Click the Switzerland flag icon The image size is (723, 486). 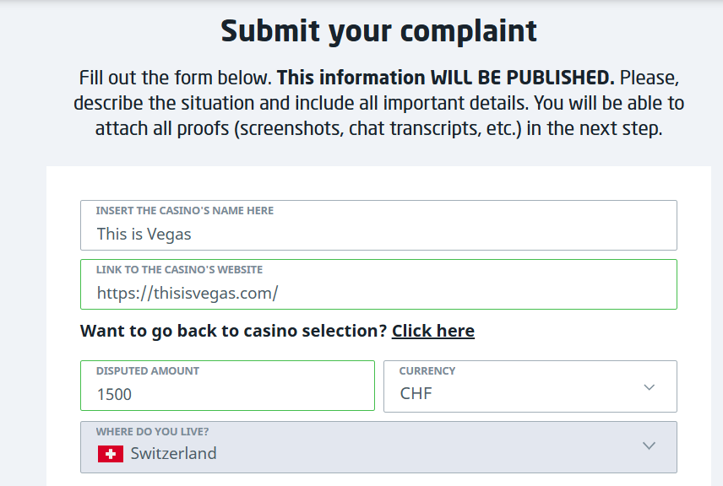point(111,454)
